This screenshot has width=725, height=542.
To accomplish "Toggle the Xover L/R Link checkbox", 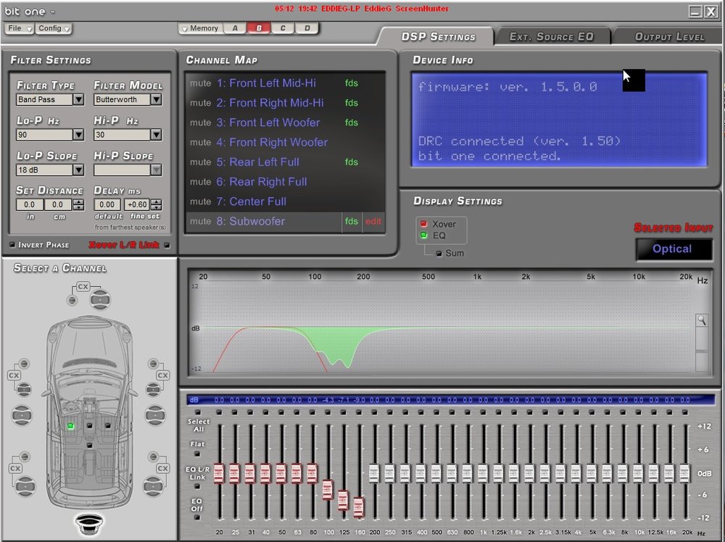I will pos(167,245).
